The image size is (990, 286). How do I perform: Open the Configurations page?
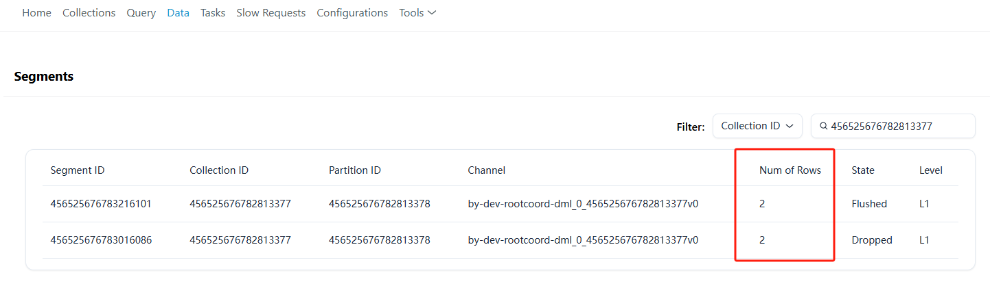point(352,13)
